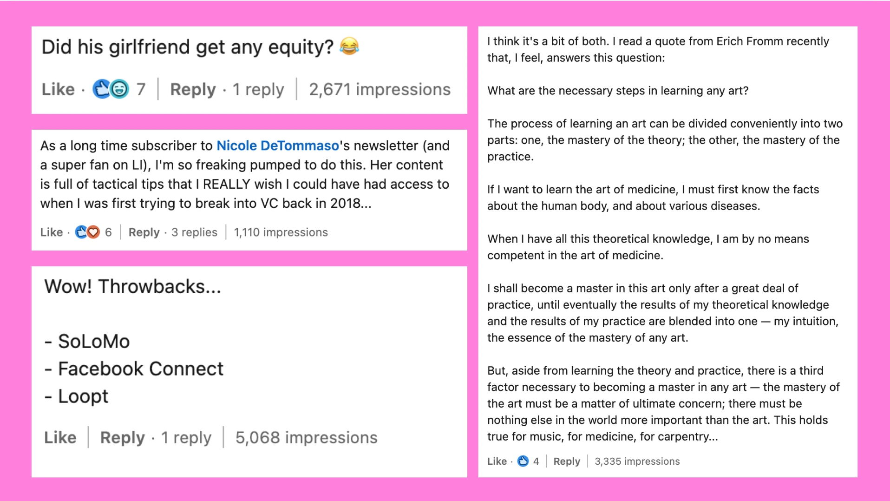Viewport: 890px width, 501px height.
Task: Reply to the Throwbacks comment
Action: click(123, 437)
